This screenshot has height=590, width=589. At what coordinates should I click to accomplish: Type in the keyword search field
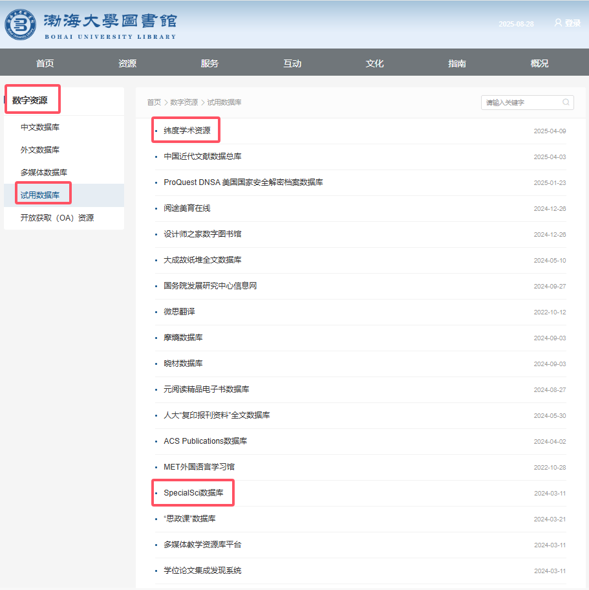(x=520, y=102)
